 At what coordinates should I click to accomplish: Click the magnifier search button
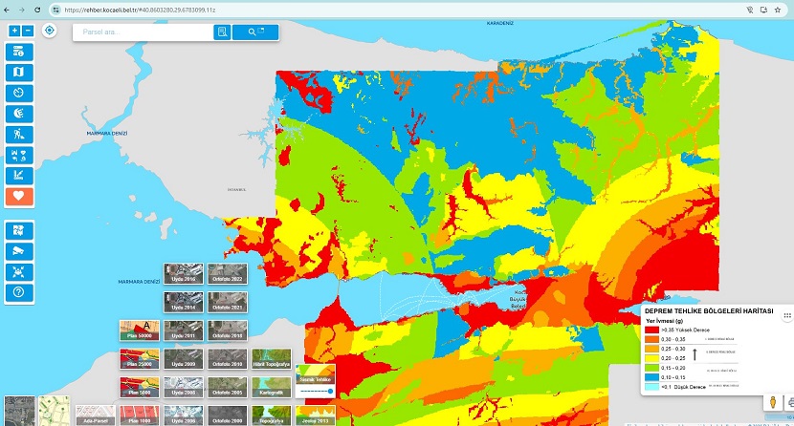[254, 32]
